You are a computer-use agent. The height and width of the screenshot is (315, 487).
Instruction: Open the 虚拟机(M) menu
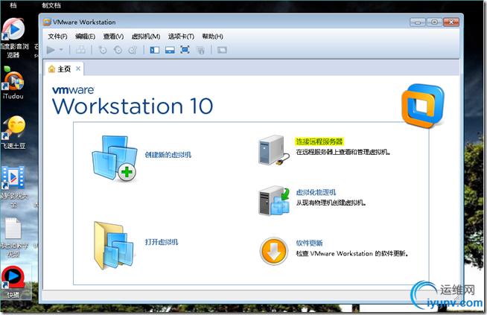(x=146, y=36)
